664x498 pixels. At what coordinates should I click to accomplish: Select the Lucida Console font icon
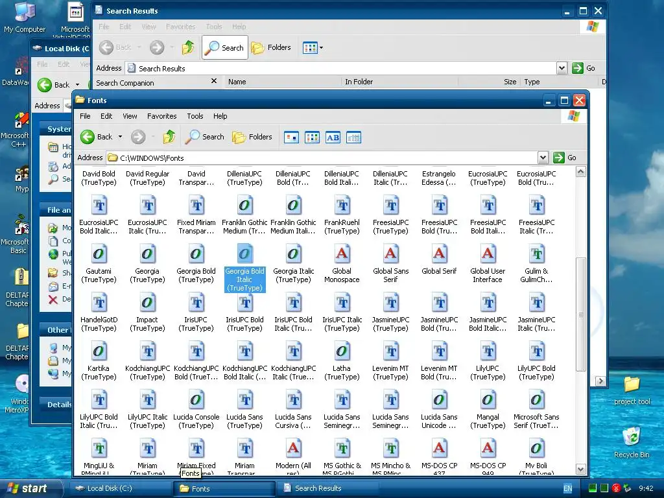pos(196,400)
